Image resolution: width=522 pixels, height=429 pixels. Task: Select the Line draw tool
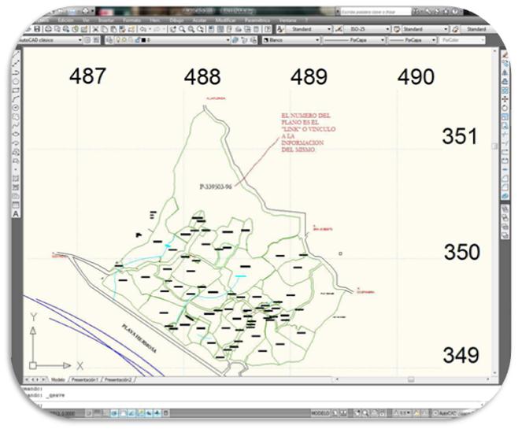(16, 54)
